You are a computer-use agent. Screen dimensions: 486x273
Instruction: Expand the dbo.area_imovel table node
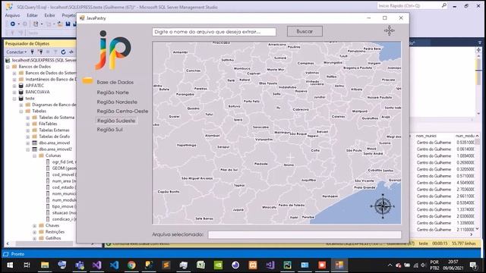point(28,143)
